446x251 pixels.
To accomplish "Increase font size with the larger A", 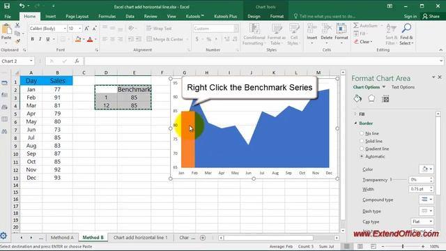I will click(x=86, y=28).
